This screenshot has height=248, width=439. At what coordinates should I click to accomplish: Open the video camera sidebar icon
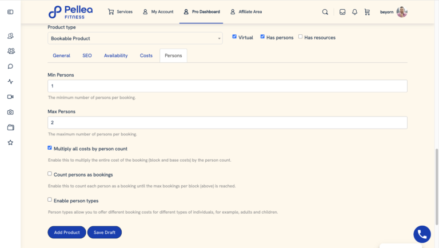coord(10,97)
